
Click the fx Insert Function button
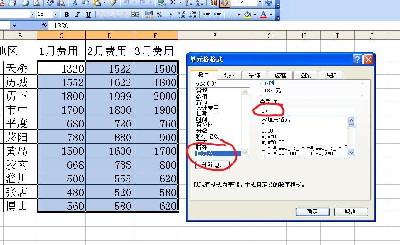tap(44, 26)
